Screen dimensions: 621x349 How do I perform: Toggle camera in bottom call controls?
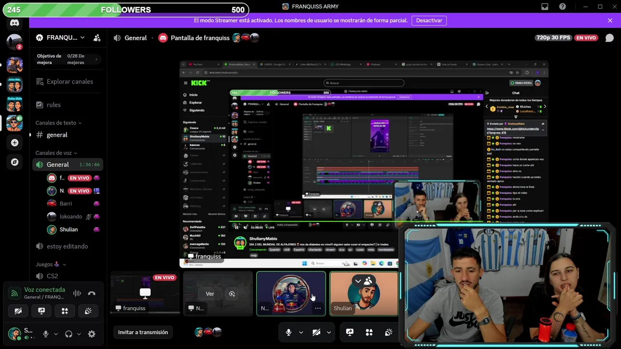coord(316,332)
